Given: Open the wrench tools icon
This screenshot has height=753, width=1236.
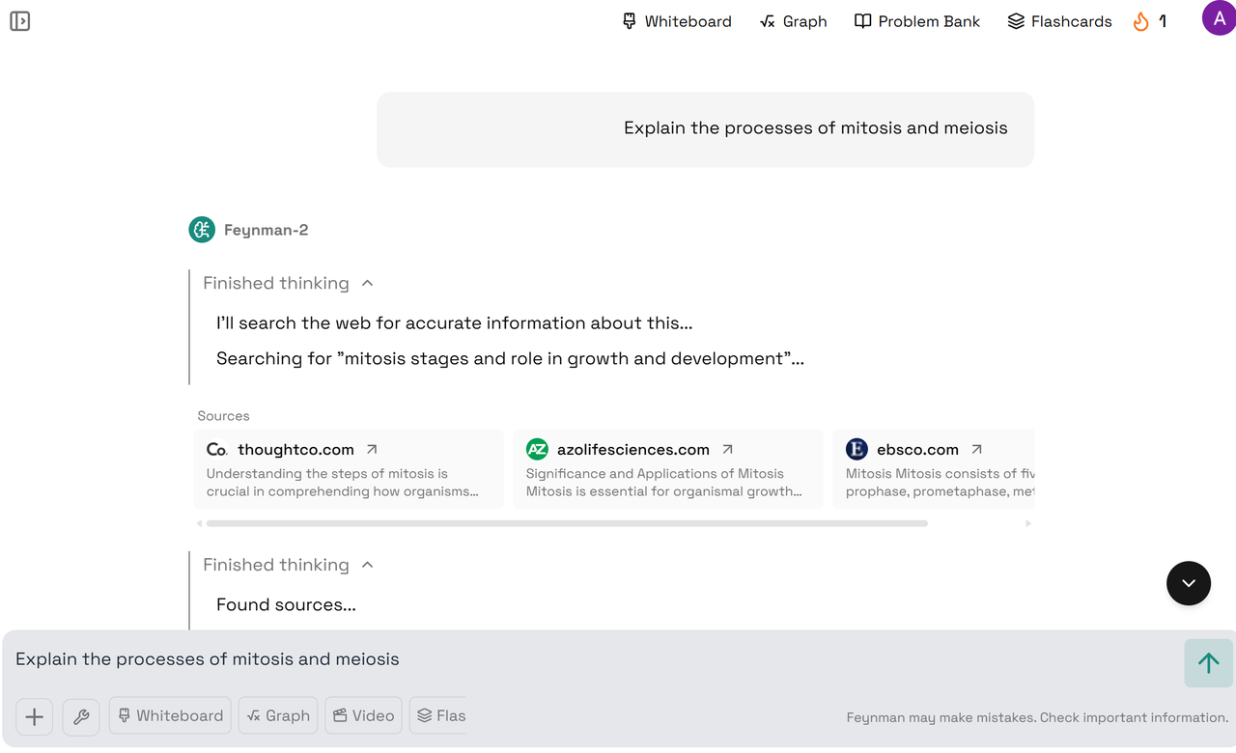Looking at the screenshot, I should click(81, 716).
